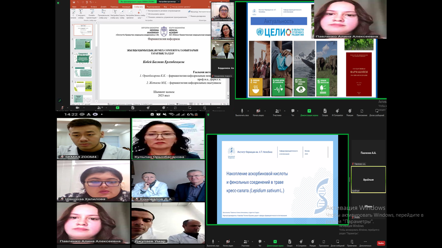Click the Коновалов Д.А. video tile
442x248 pixels.
pyautogui.click(x=168, y=181)
